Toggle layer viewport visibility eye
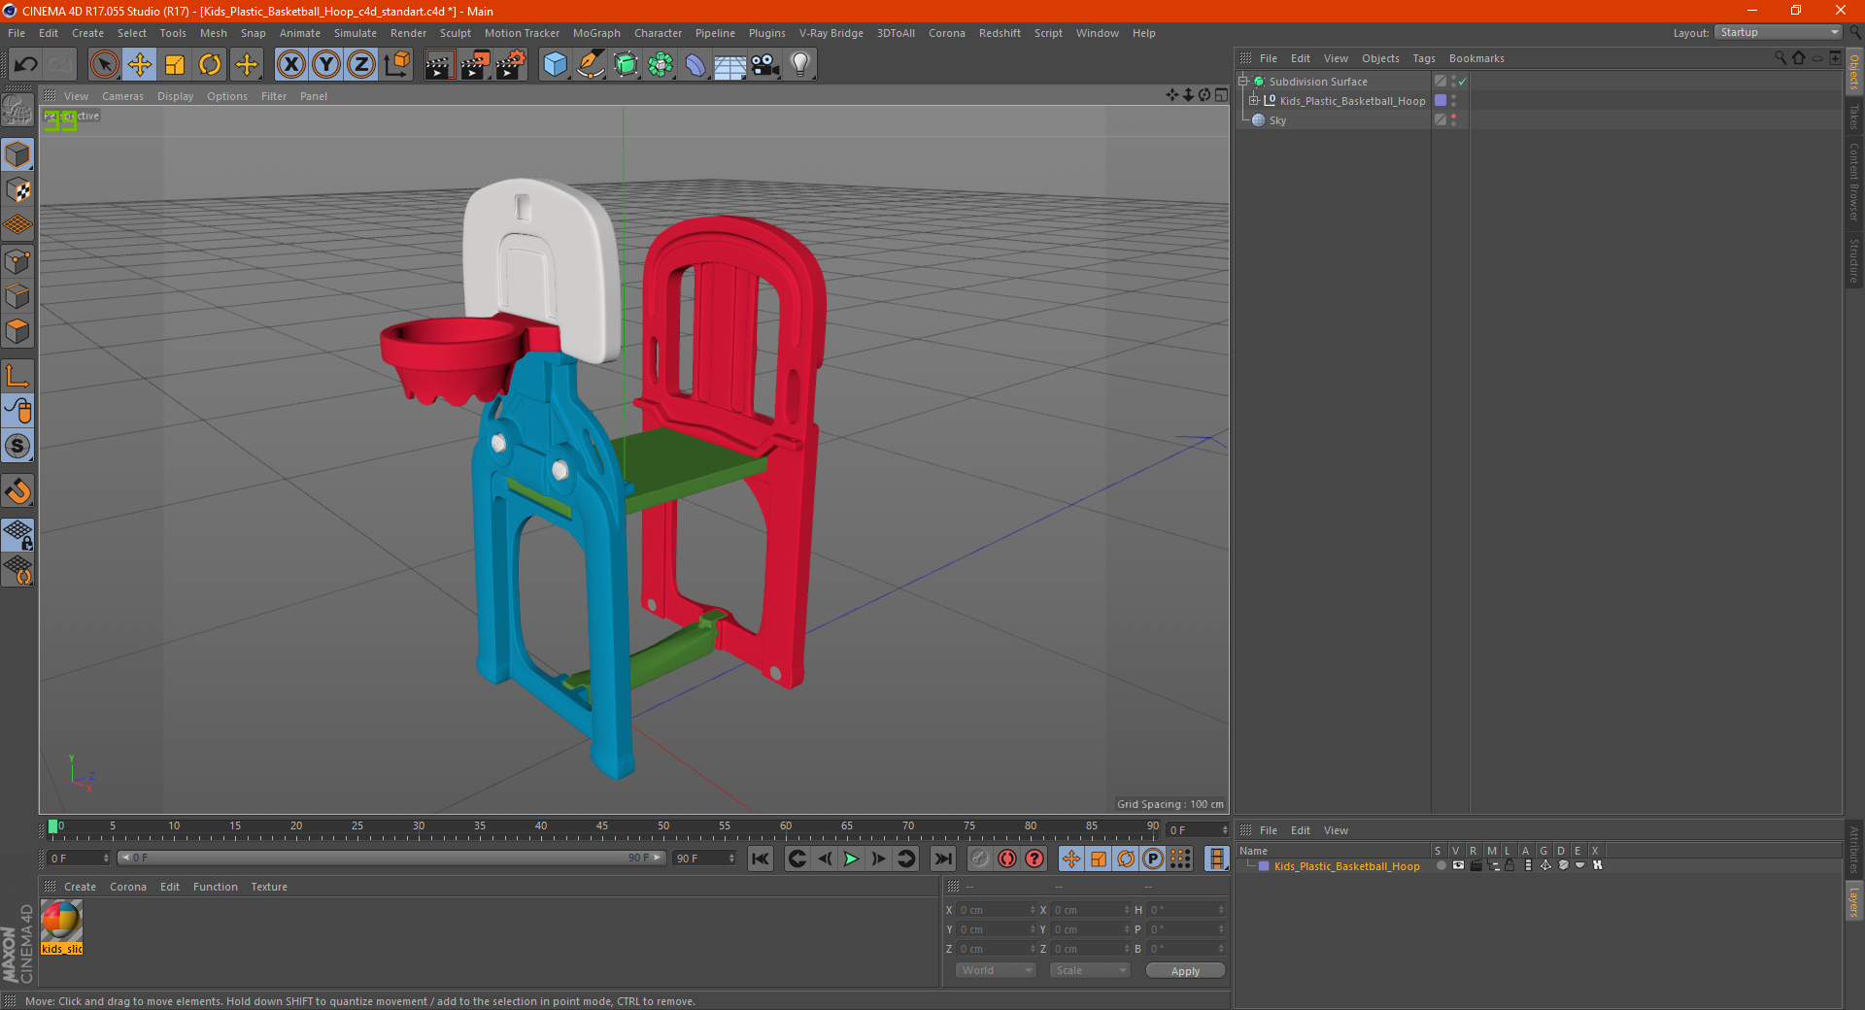Image resolution: width=1865 pixels, height=1010 pixels. click(x=1458, y=865)
